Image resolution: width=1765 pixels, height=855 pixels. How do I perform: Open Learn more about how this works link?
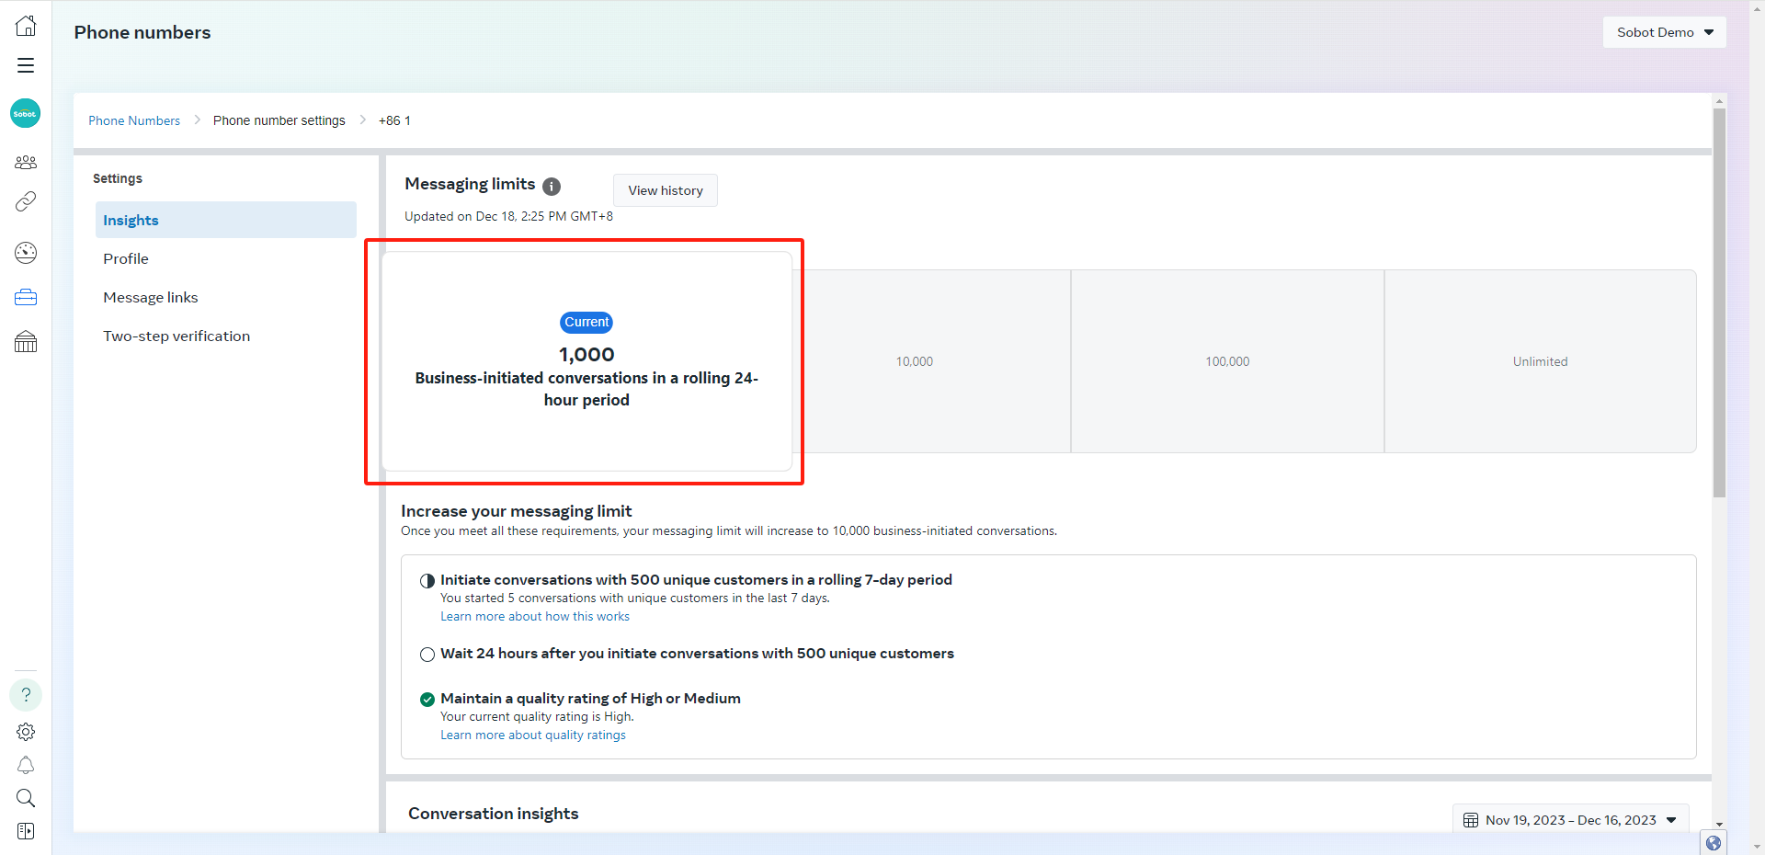535,617
